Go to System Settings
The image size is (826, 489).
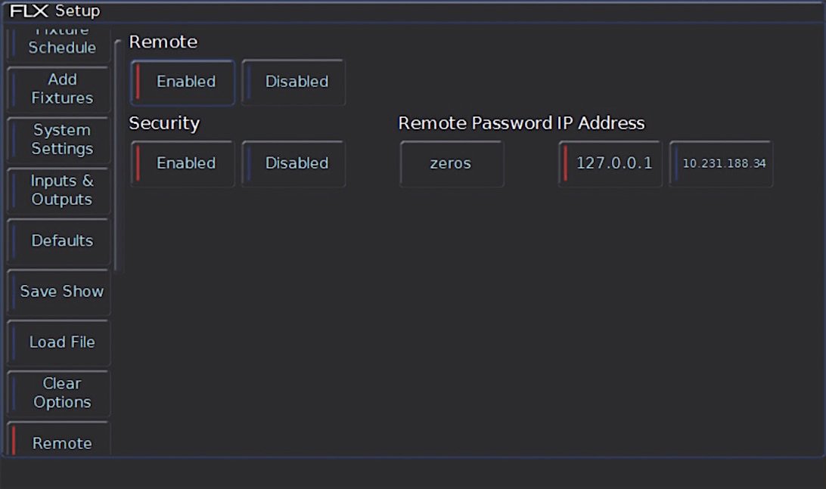pyautogui.click(x=58, y=140)
